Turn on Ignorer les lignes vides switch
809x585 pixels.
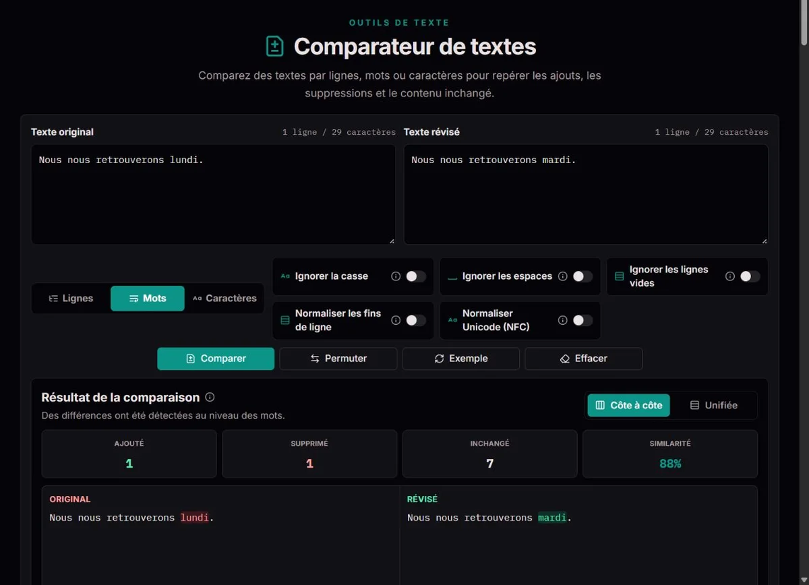click(x=750, y=276)
